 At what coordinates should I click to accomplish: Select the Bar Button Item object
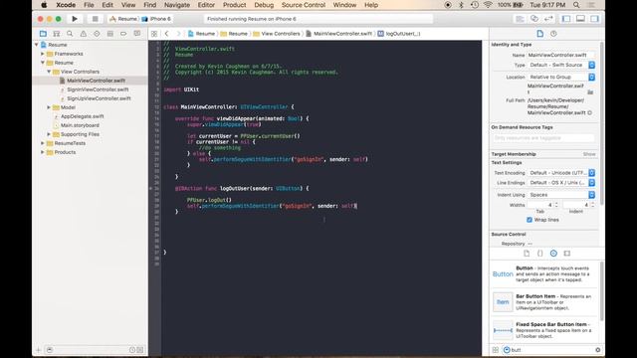click(x=544, y=302)
